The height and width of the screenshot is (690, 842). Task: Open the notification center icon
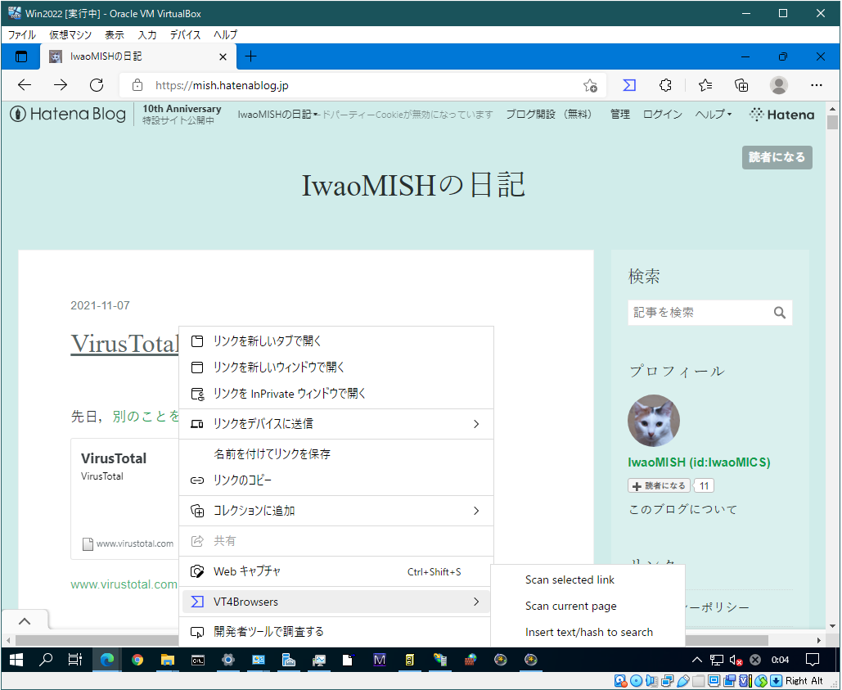pyautogui.click(x=813, y=660)
